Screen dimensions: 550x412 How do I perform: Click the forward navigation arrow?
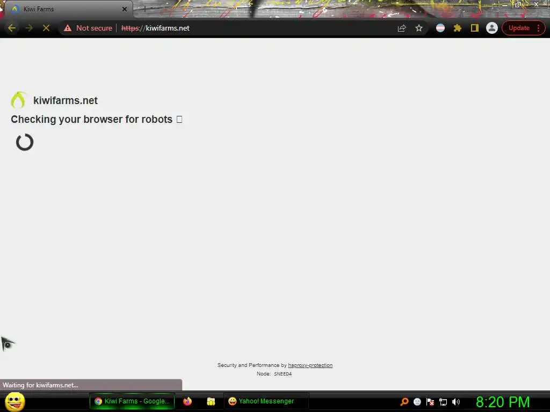[29, 28]
